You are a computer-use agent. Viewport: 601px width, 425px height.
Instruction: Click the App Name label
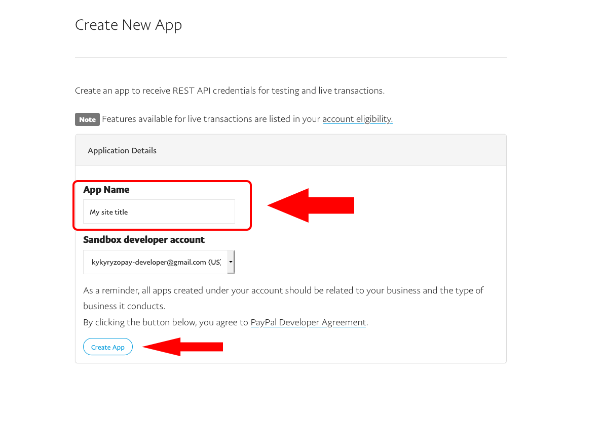click(x=106, y=190)
